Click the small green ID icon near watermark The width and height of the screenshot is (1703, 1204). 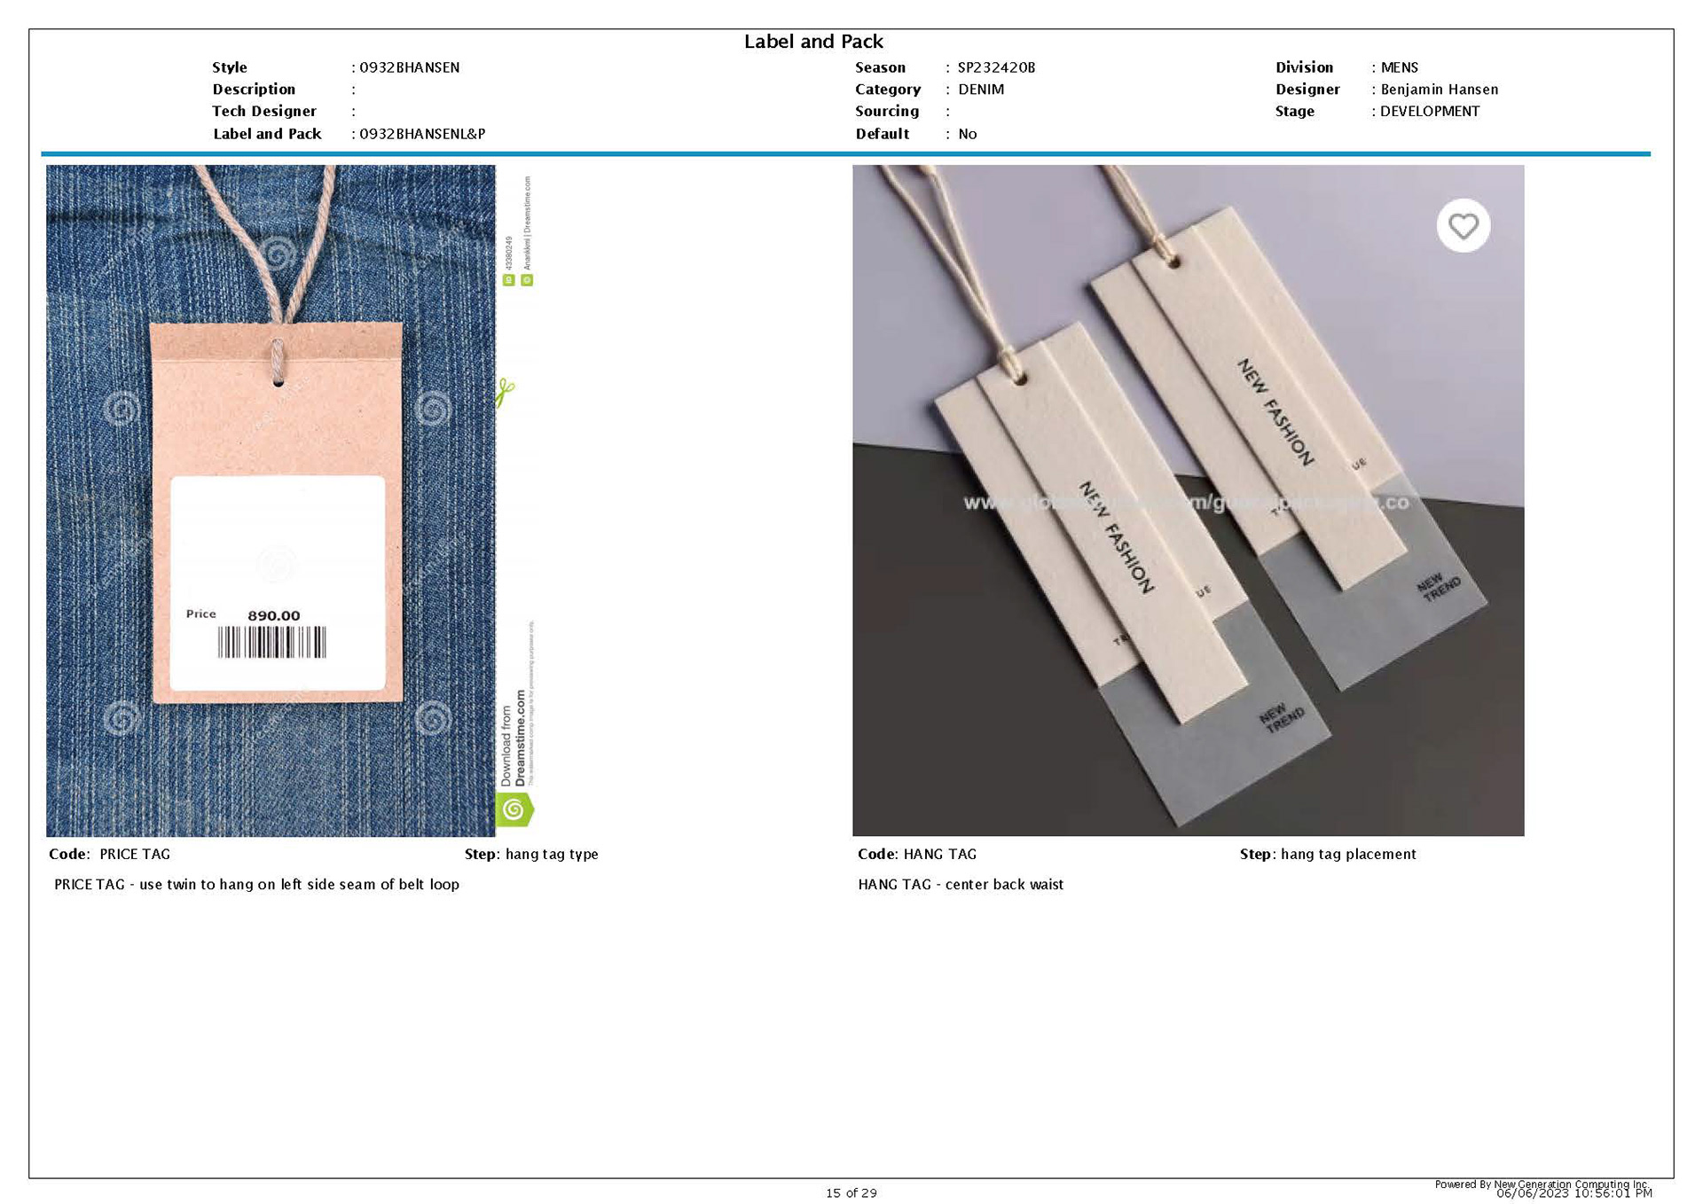pyautogui.click(x=508, y=280)
